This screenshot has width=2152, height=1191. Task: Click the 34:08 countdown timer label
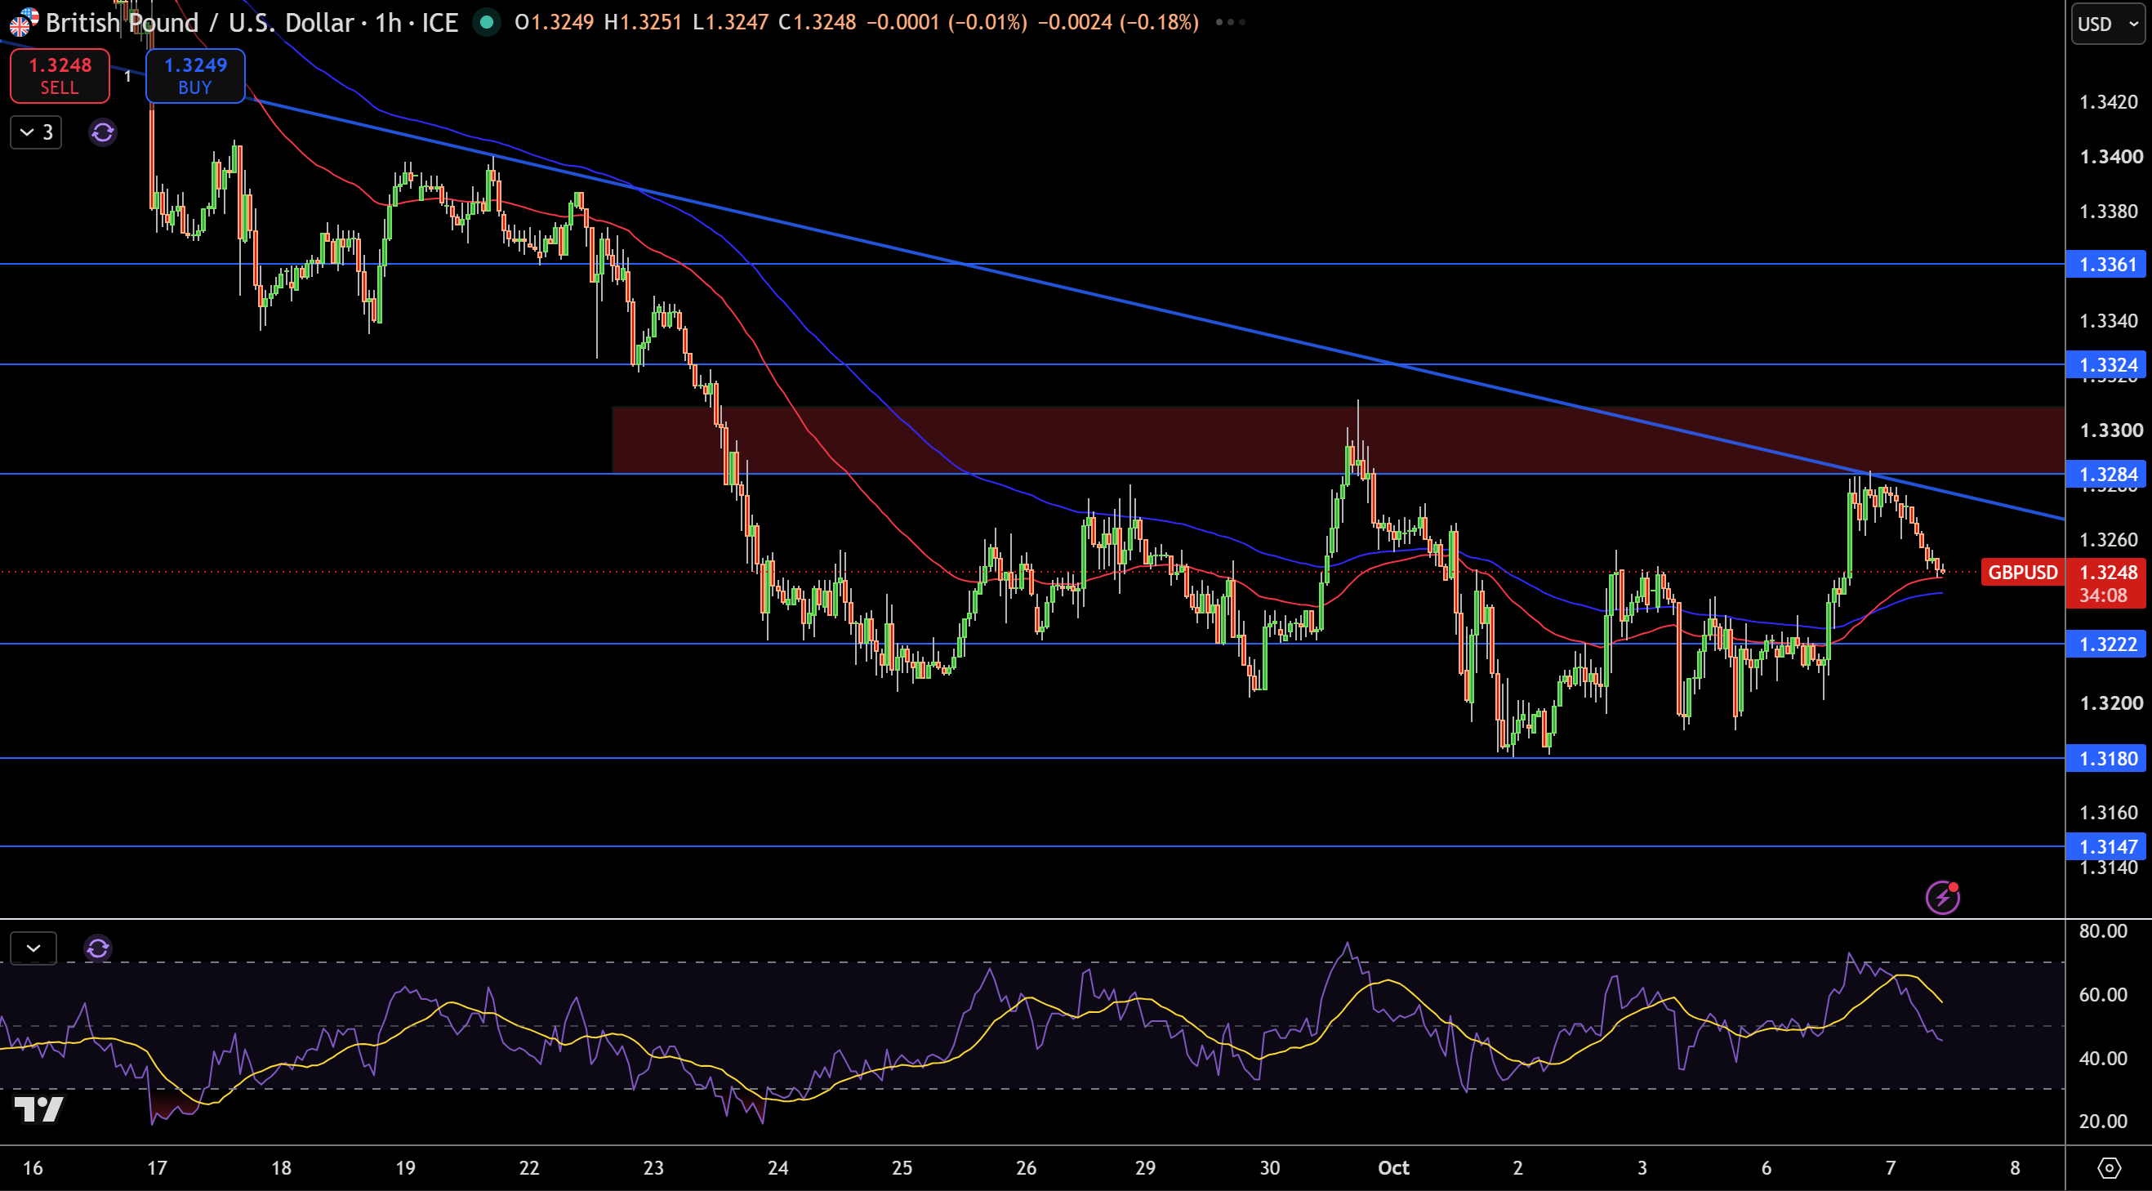(2104, 595)
